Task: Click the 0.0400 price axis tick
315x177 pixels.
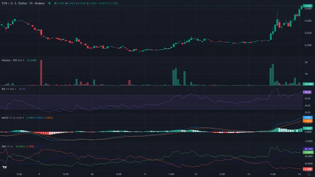Action: [x=308, y=21]
